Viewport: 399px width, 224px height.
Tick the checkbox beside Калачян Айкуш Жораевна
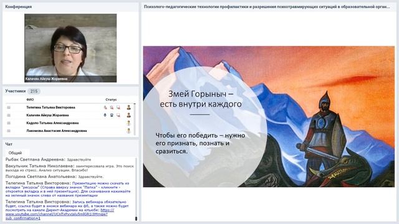9,115
